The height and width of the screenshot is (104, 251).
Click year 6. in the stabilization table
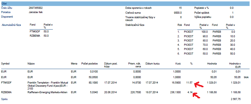179,53
